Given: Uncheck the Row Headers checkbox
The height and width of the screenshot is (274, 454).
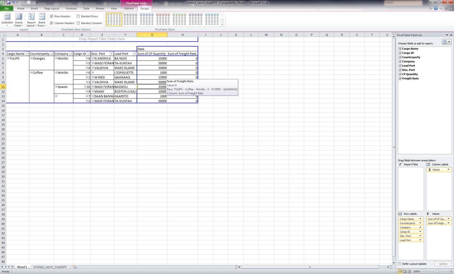Looking at the screenshot, I should coord(52,16).
